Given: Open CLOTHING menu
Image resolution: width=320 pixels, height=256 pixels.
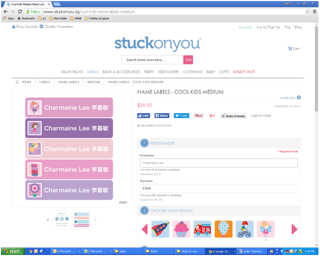Looking at the screenshot, I should point(193,72).
